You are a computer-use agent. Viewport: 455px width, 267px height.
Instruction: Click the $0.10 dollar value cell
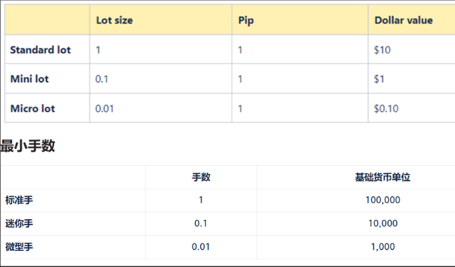click(x=386, y=109)
